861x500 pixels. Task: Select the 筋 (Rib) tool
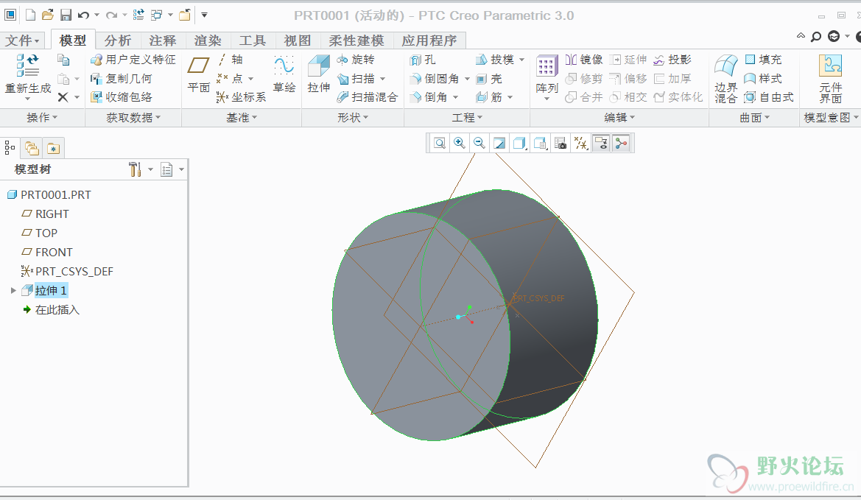(x=489, y=97)
